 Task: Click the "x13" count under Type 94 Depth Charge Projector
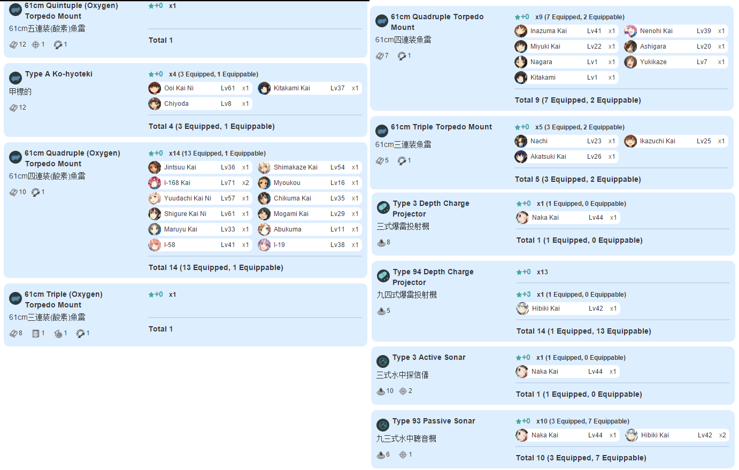[542, 272]
